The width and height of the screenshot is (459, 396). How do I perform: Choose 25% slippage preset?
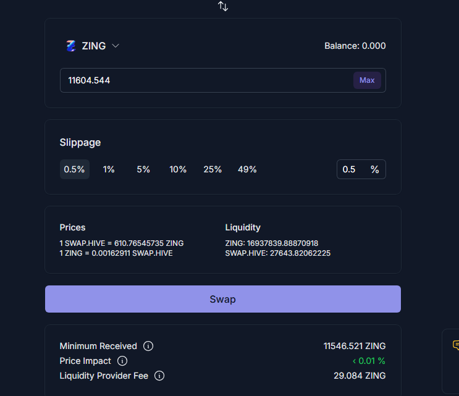[x=213, y=169]
